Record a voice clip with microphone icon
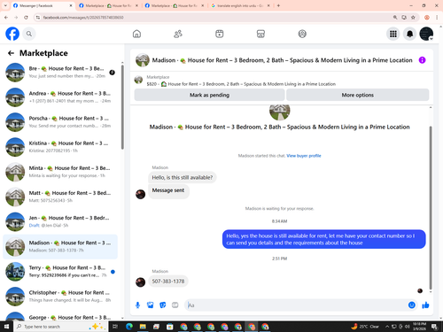This screenshot has height=332, width=443. point(137,305)
